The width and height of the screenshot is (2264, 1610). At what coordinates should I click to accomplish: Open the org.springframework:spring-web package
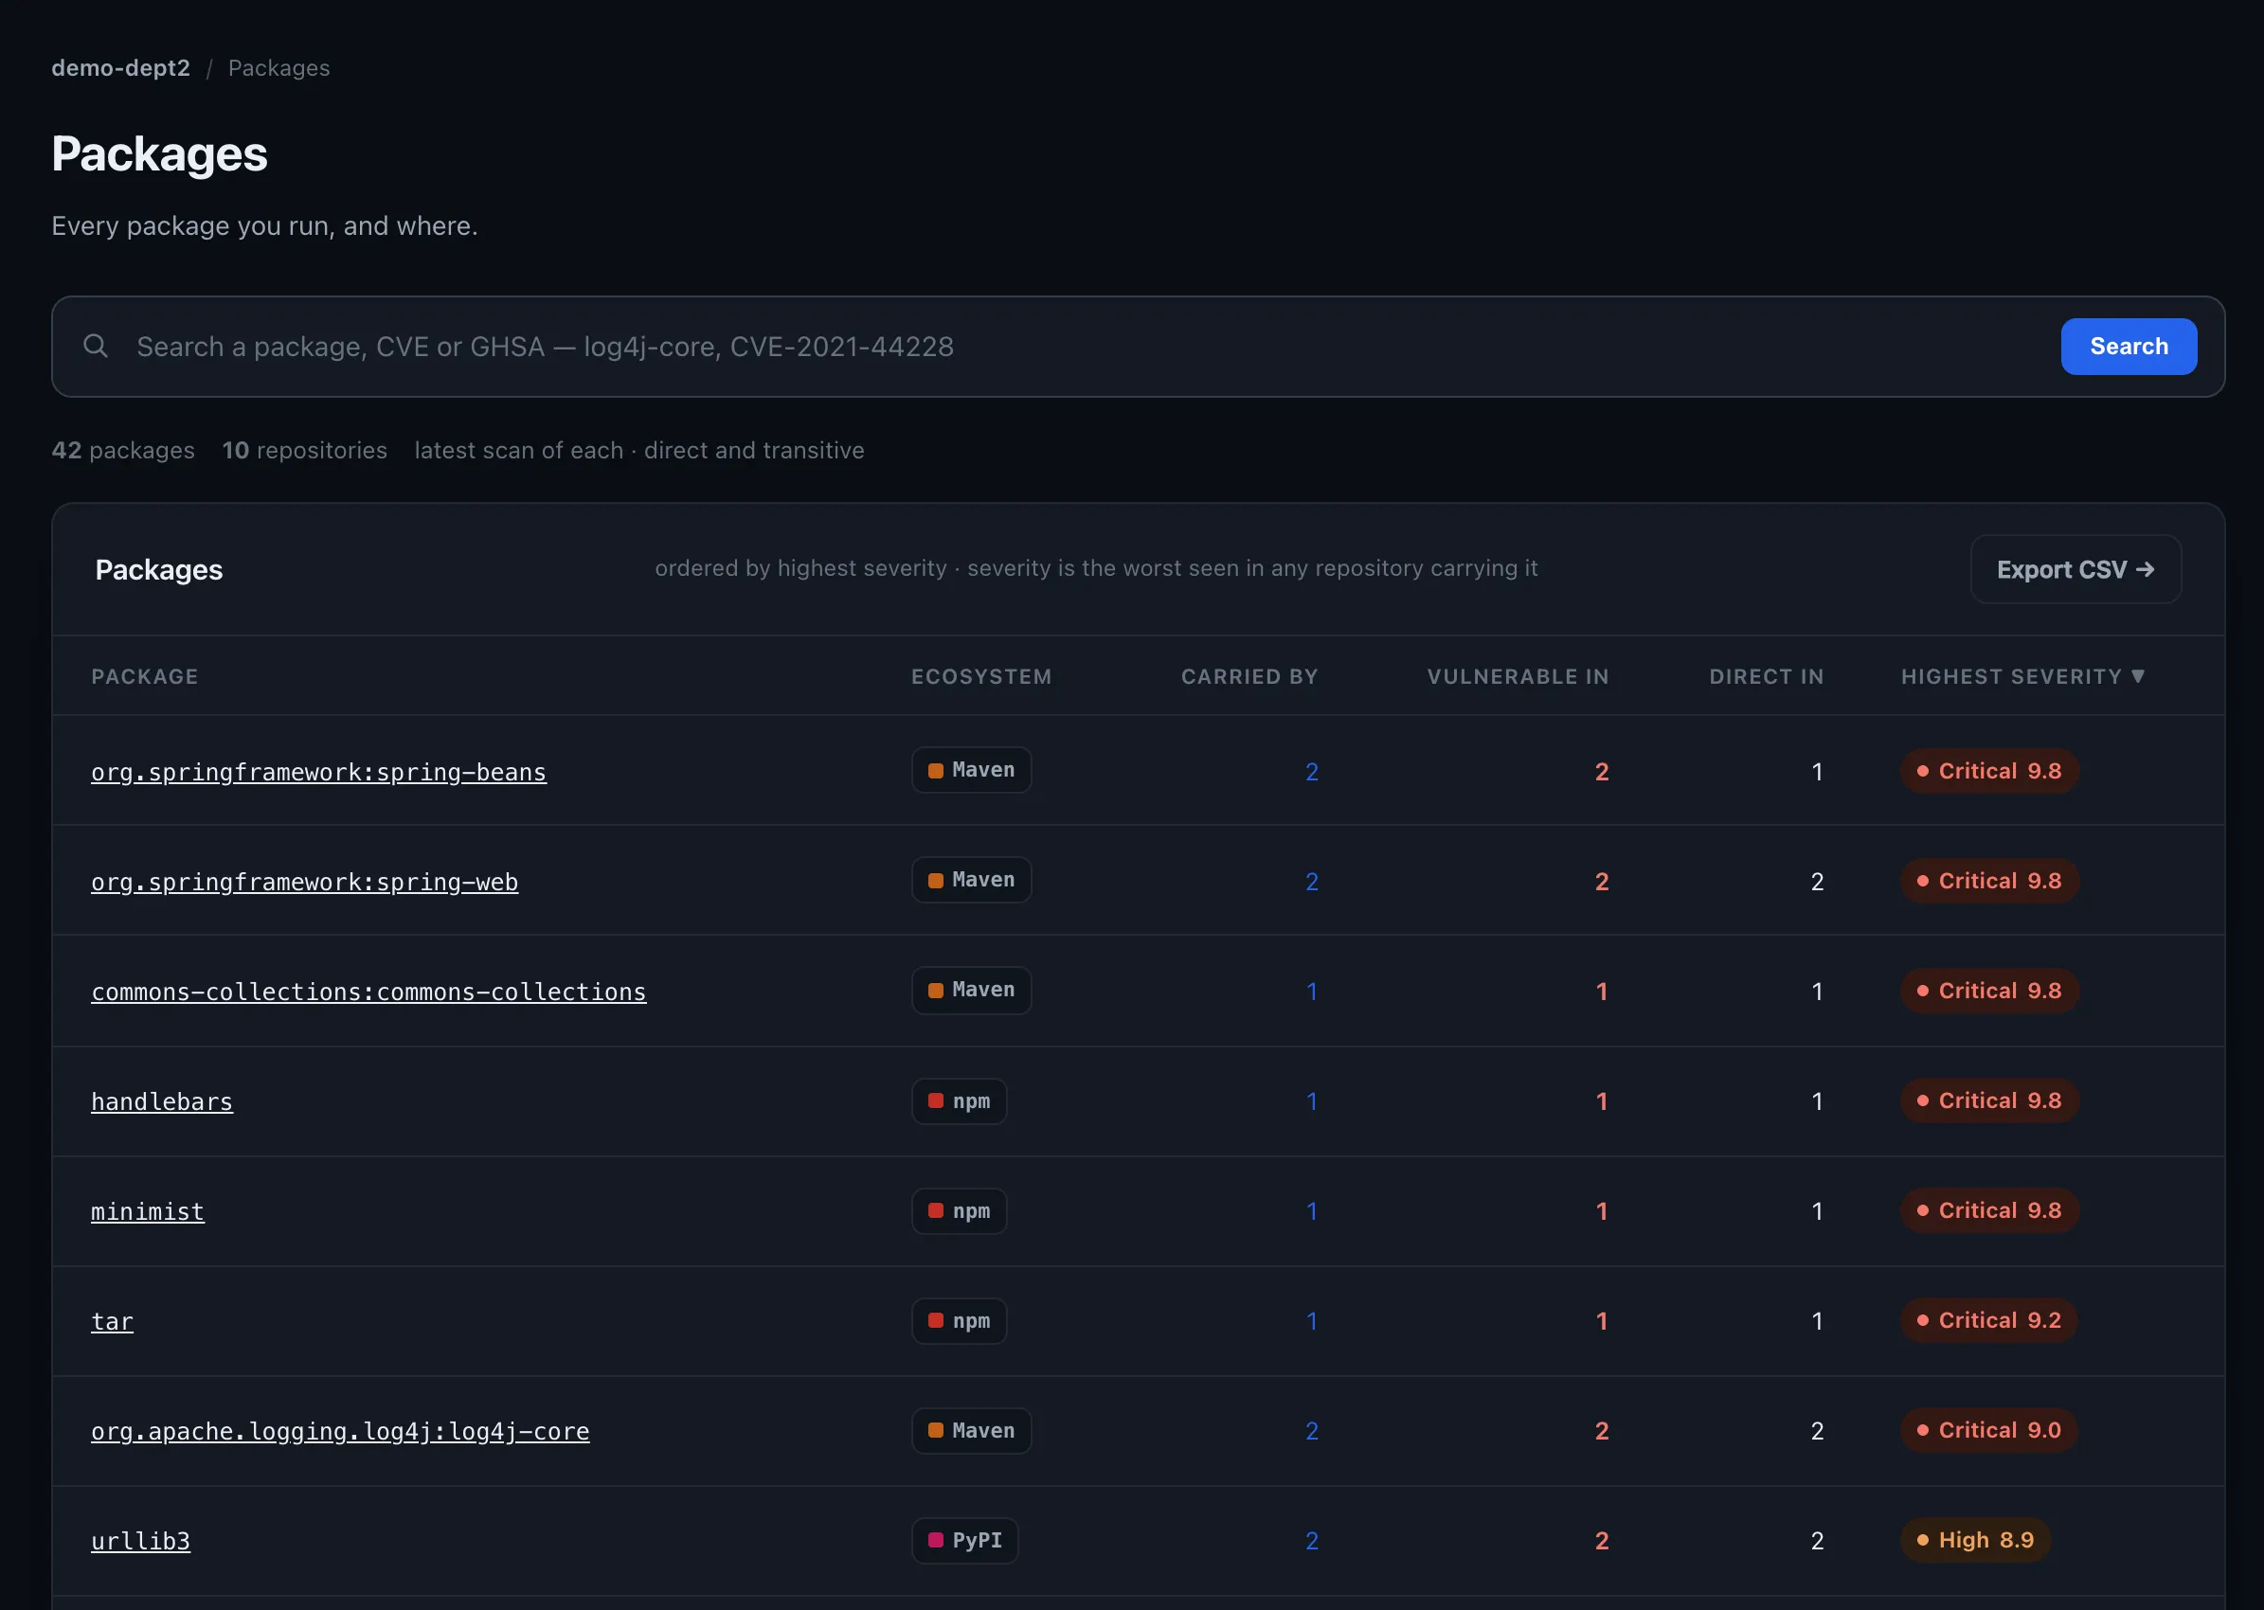304,882
